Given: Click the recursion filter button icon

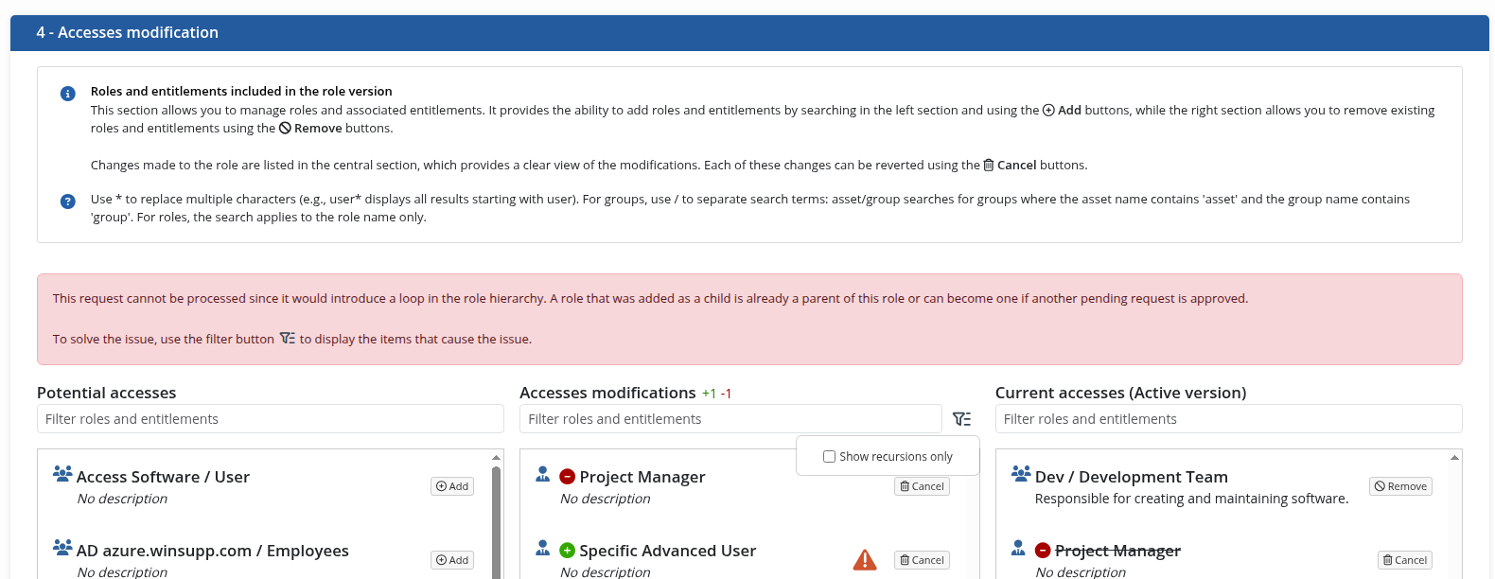Looking at the screenshot, I should click(x=961, y=419).
